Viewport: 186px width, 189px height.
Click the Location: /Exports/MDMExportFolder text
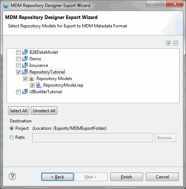pos(70,128)
